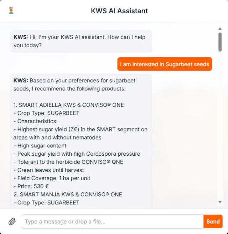The image size is (228, 234).
Task: Click the KWS logo icon
Action: point(11,11)
